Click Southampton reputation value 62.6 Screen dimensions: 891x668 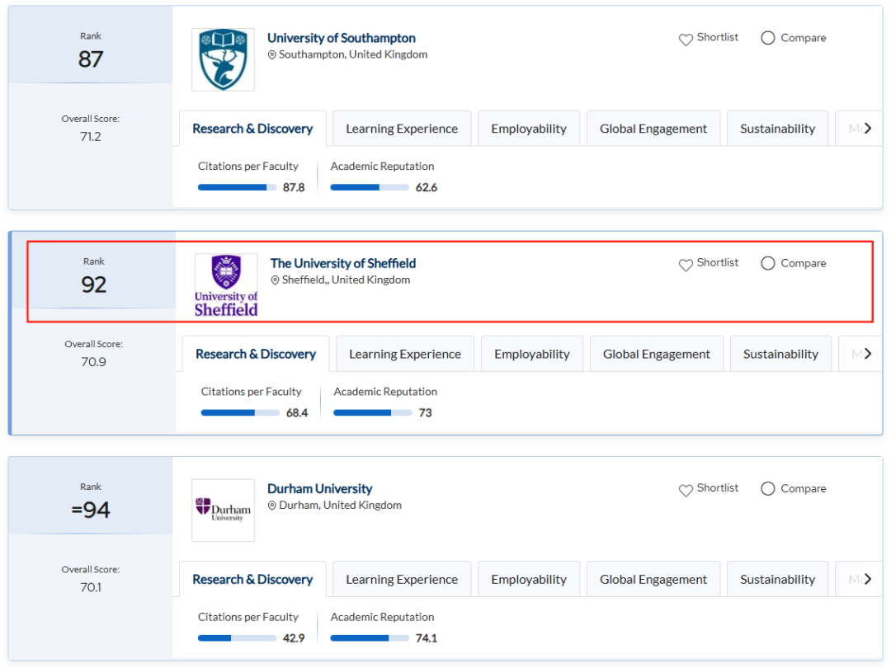pos(427,187)
